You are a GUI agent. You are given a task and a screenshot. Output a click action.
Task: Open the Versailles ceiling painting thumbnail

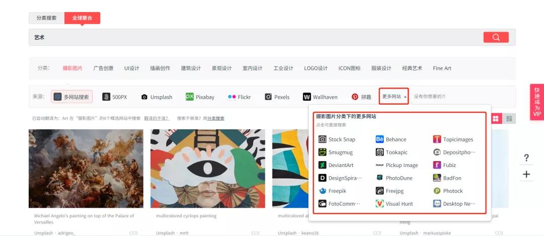[86, 169]
